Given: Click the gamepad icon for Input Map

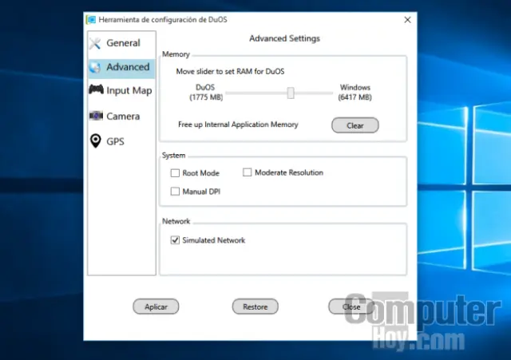Looking at the screenshot, I should [96, 90].
